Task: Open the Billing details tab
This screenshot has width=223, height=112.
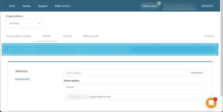Action: point(91,36)
